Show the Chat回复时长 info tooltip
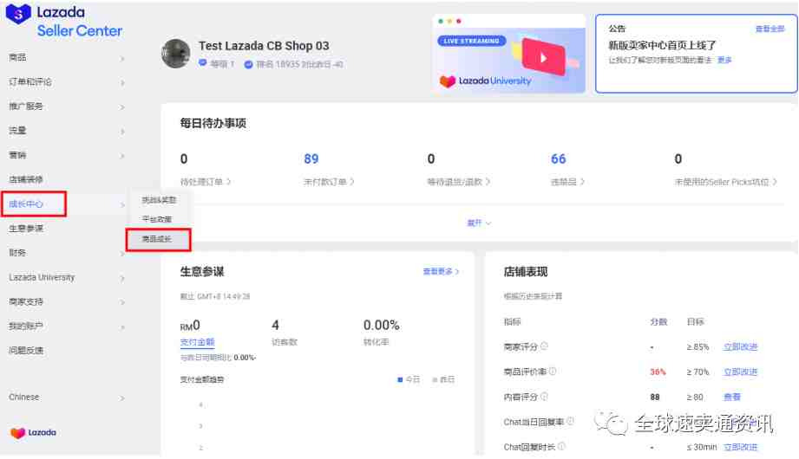This screenshot has width=799, height=459. pyautogui.click(x=561, y=446)
